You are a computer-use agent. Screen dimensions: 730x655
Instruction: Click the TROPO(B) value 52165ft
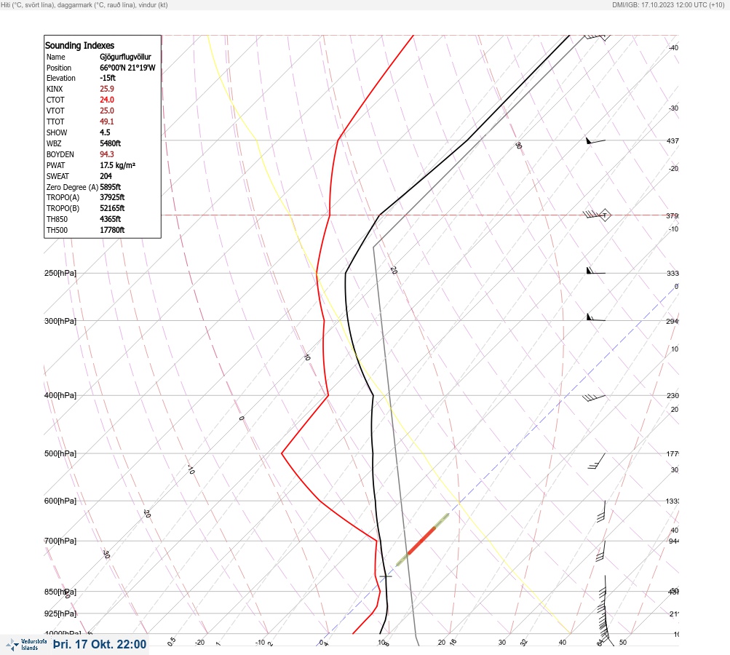[x=112, y=209]
